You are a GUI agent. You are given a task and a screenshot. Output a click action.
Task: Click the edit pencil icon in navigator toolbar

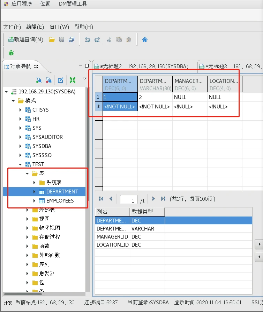coord(60,80)
